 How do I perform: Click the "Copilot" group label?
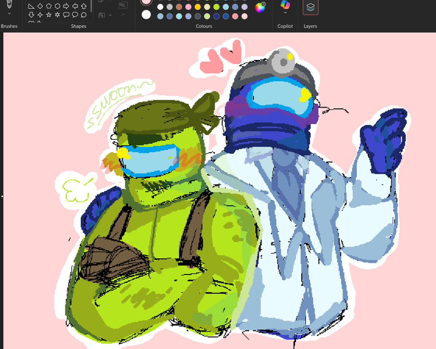(285, 26)
